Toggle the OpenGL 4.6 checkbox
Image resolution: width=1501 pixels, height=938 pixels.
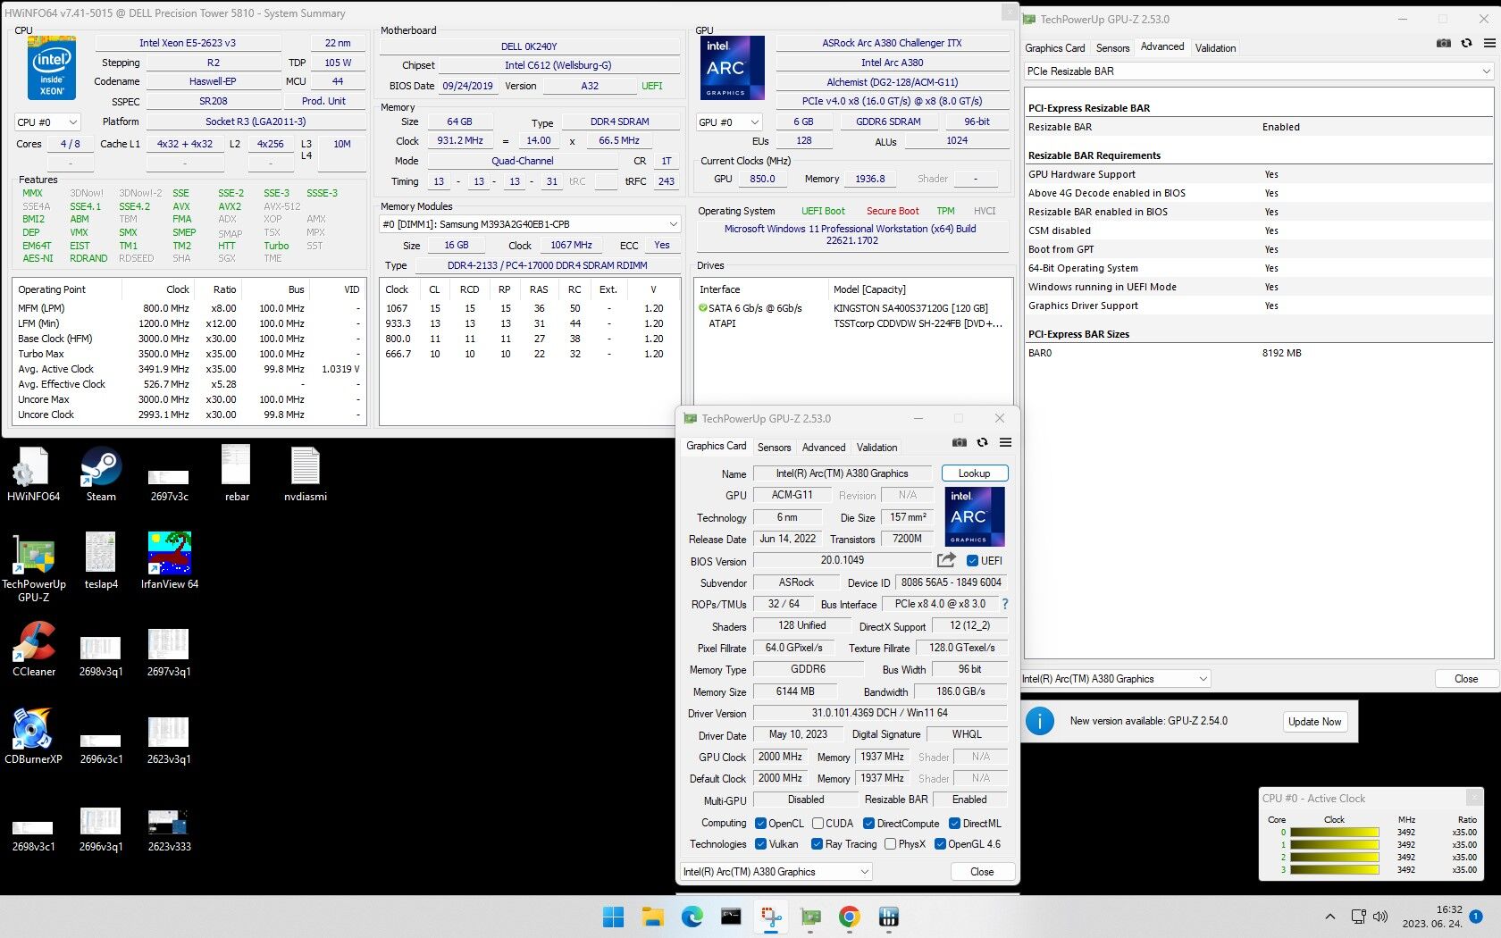[x=940, y=844]
